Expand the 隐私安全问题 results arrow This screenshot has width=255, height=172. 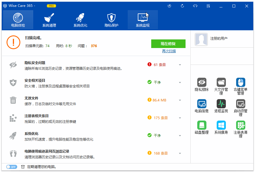click(180, 65)
